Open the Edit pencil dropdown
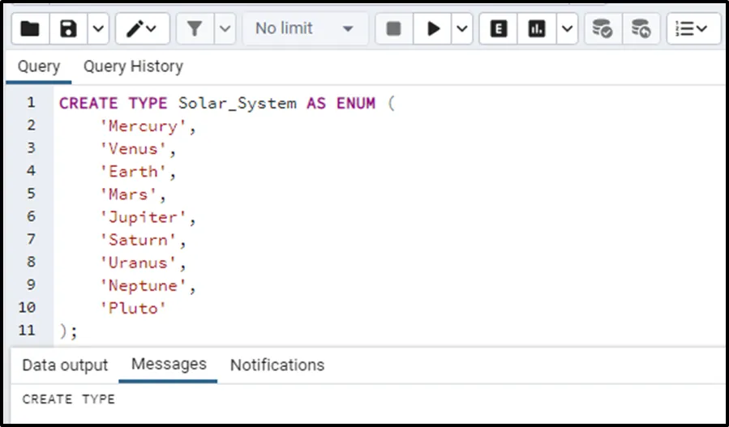Viewport: 729px width, 427px height. [x=142, y=29]
